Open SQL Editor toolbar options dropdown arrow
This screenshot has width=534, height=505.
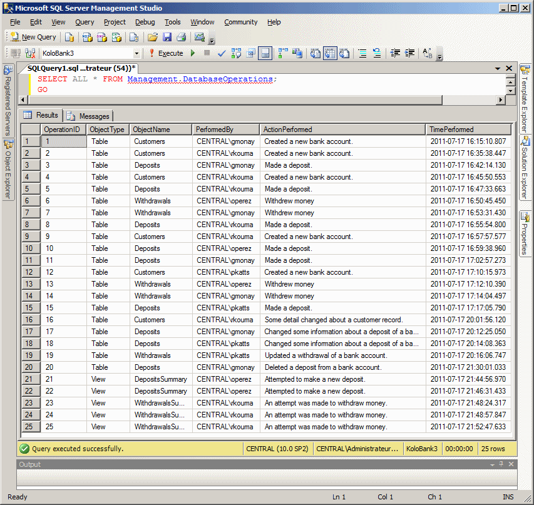439,56
